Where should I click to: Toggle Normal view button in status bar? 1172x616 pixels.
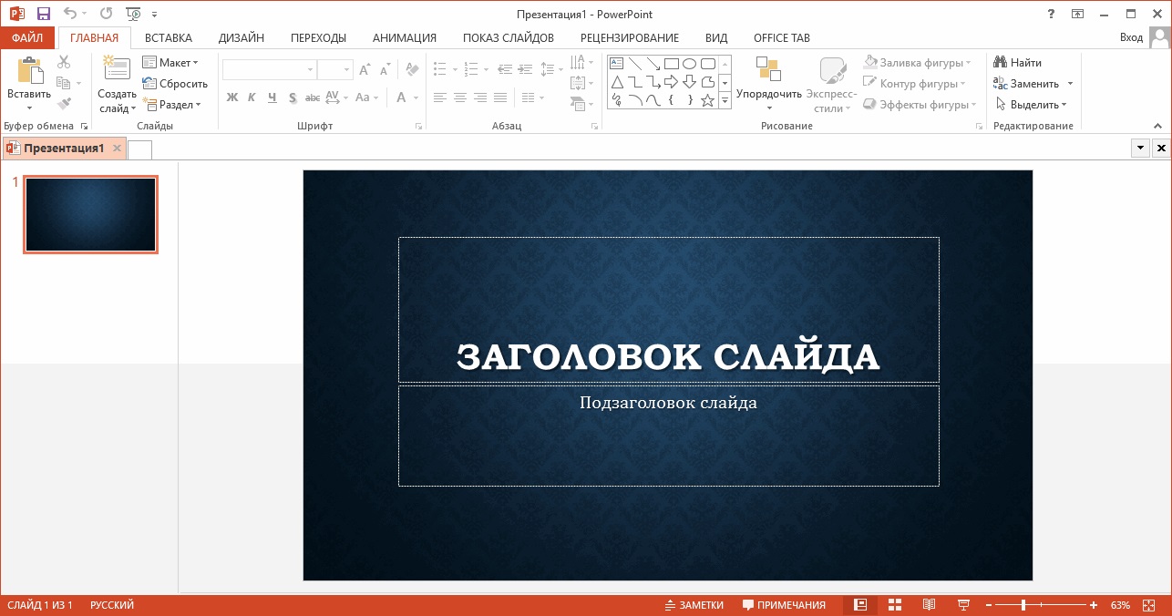(x=859, y=605)
